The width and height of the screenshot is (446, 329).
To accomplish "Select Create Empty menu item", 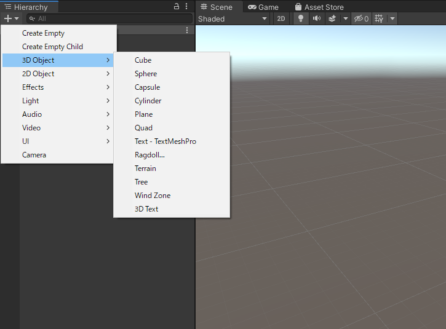I will coord(59,33).
